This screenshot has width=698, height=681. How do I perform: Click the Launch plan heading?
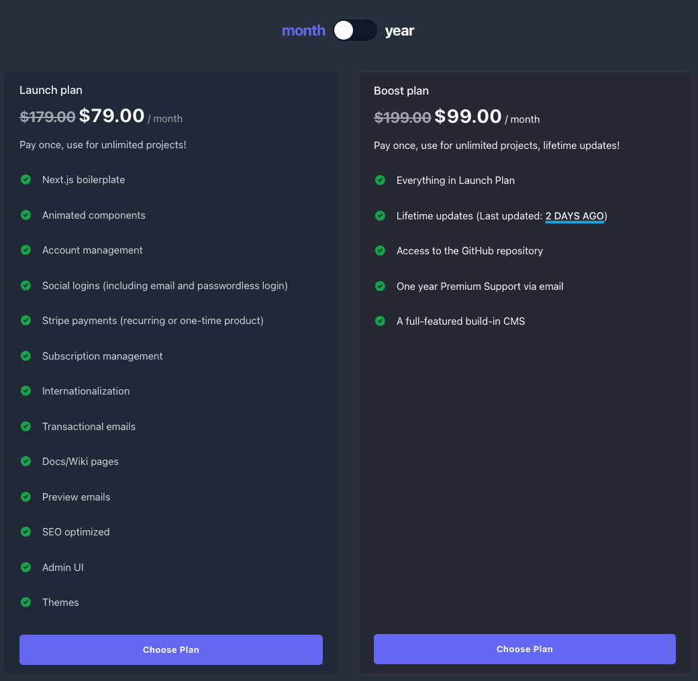(x=51, y=90)
